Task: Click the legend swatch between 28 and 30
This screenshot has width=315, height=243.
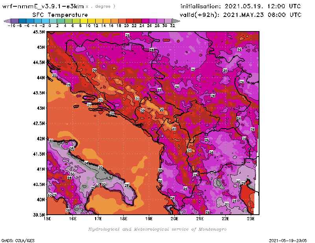Action: click(161, 21)
